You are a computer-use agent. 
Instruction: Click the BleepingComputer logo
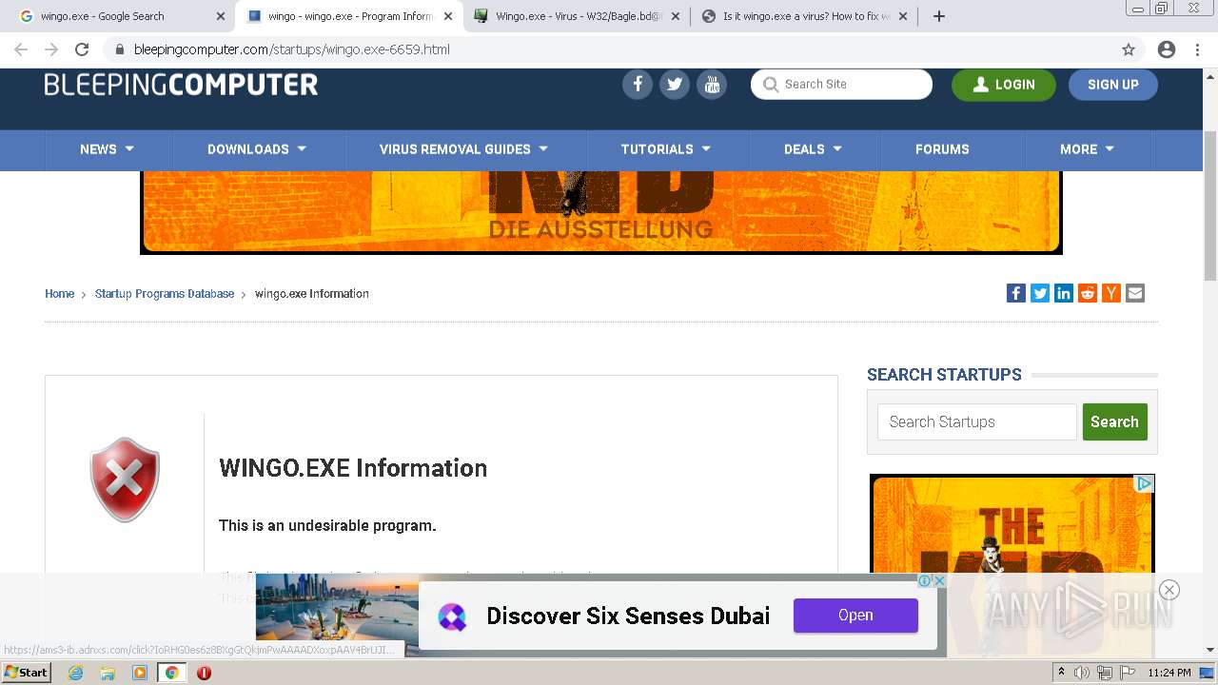tap(181, 85)
